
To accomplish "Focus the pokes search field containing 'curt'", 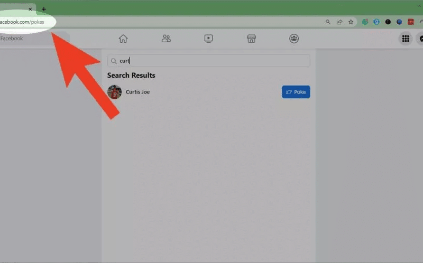I will coord(212,61).
